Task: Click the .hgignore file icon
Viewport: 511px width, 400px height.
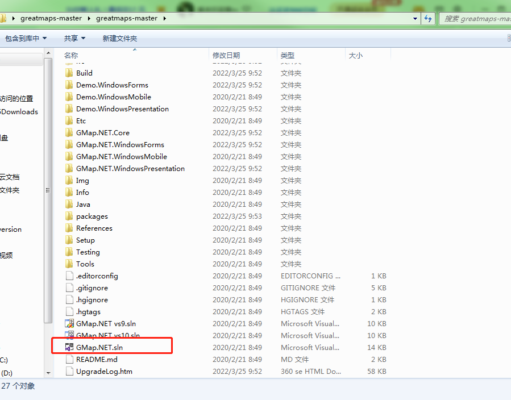Action: [69, 299]
